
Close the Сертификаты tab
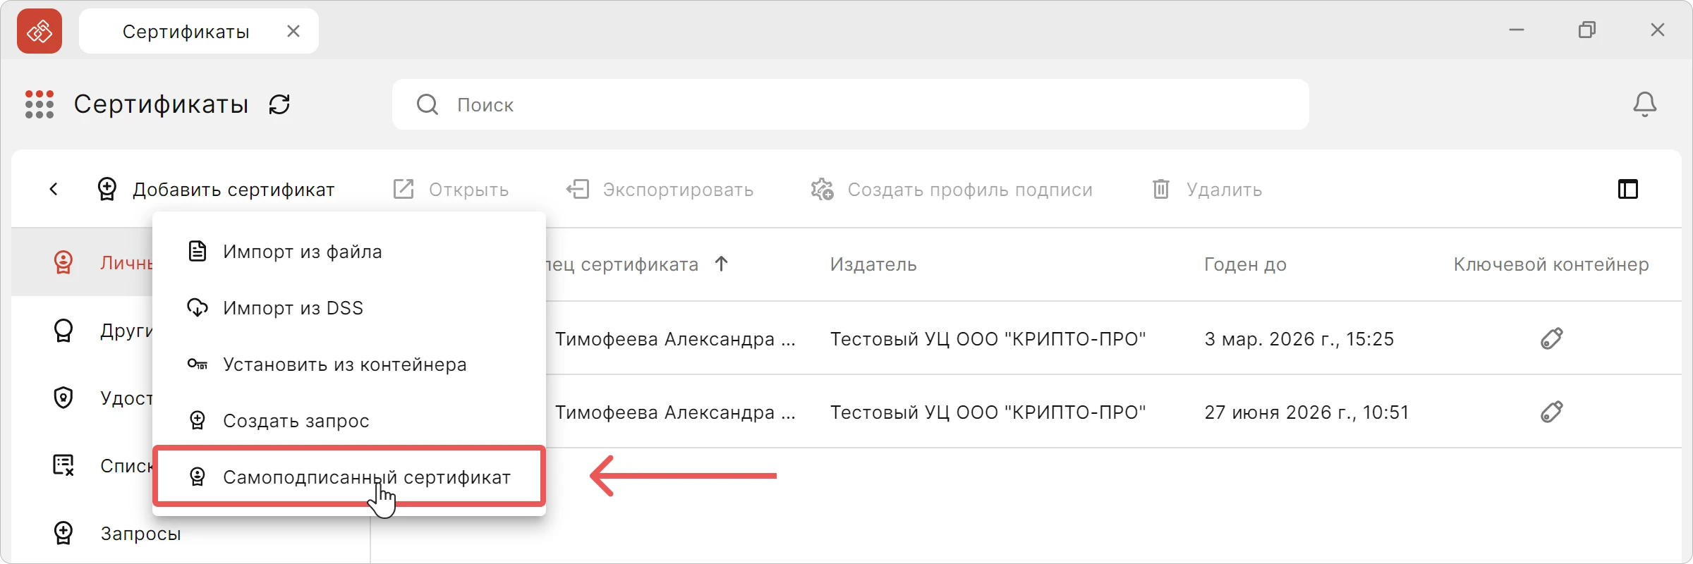[293, 31]
